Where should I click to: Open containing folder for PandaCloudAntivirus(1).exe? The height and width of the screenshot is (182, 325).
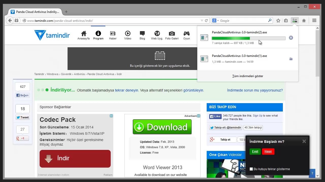point(291,59)
